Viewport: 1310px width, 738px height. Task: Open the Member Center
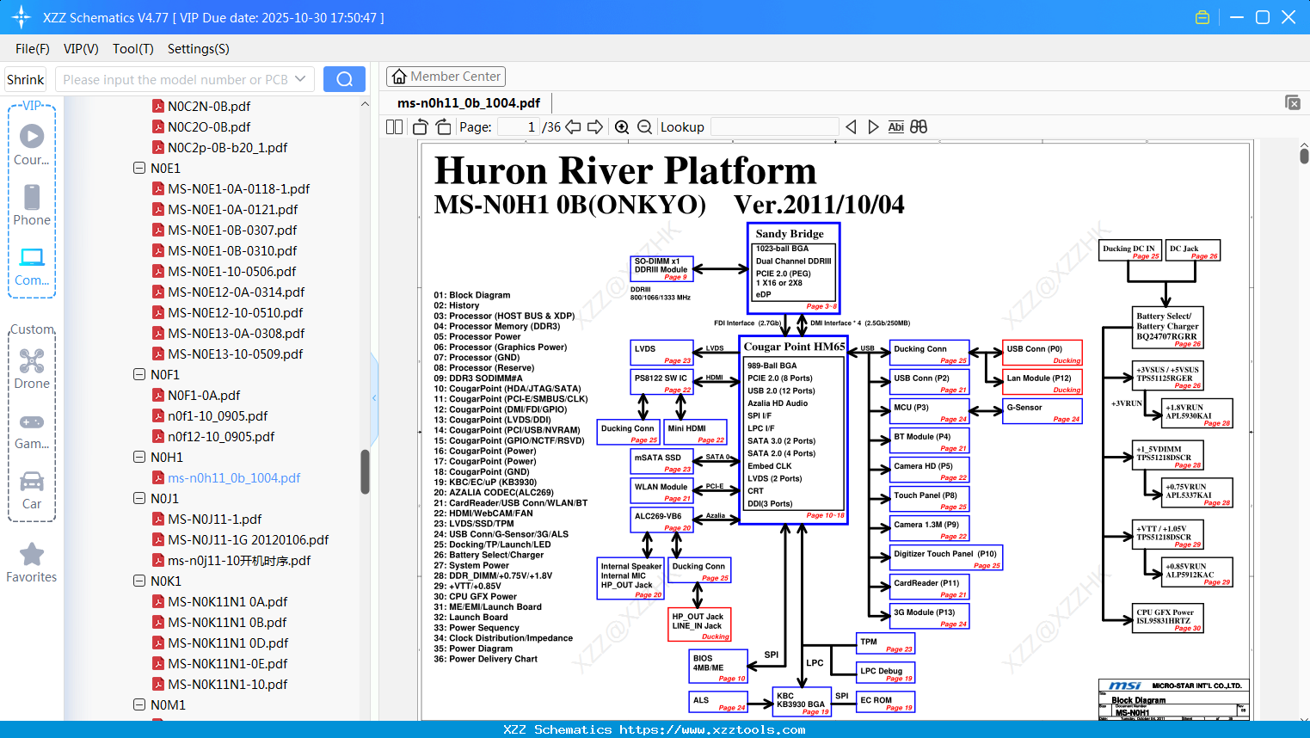[x=446, y=77]
